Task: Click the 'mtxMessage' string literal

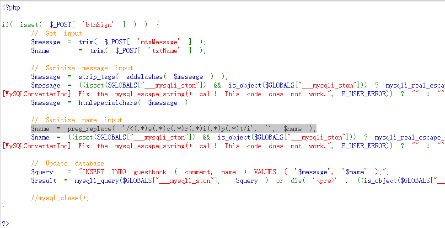Action: pos(158,42)
